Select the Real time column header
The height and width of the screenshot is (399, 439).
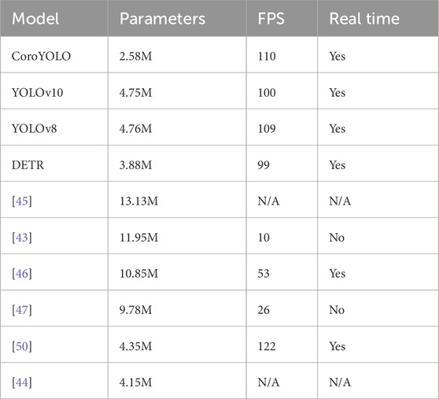pyautogui.click(x=378, y=18)
